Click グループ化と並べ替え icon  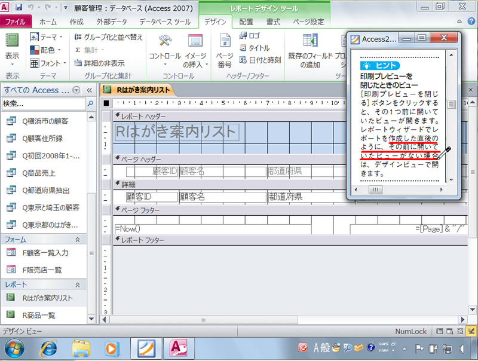tap(78, 37)
